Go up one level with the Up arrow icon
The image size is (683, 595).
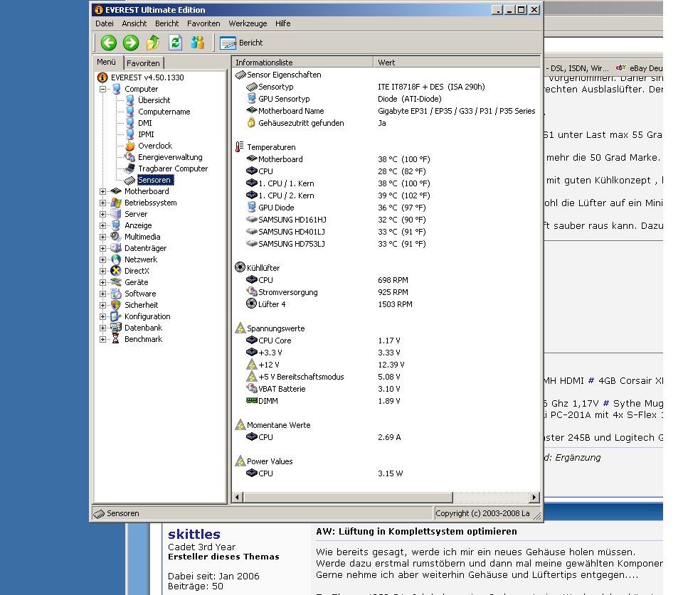[x=153, y=43]
